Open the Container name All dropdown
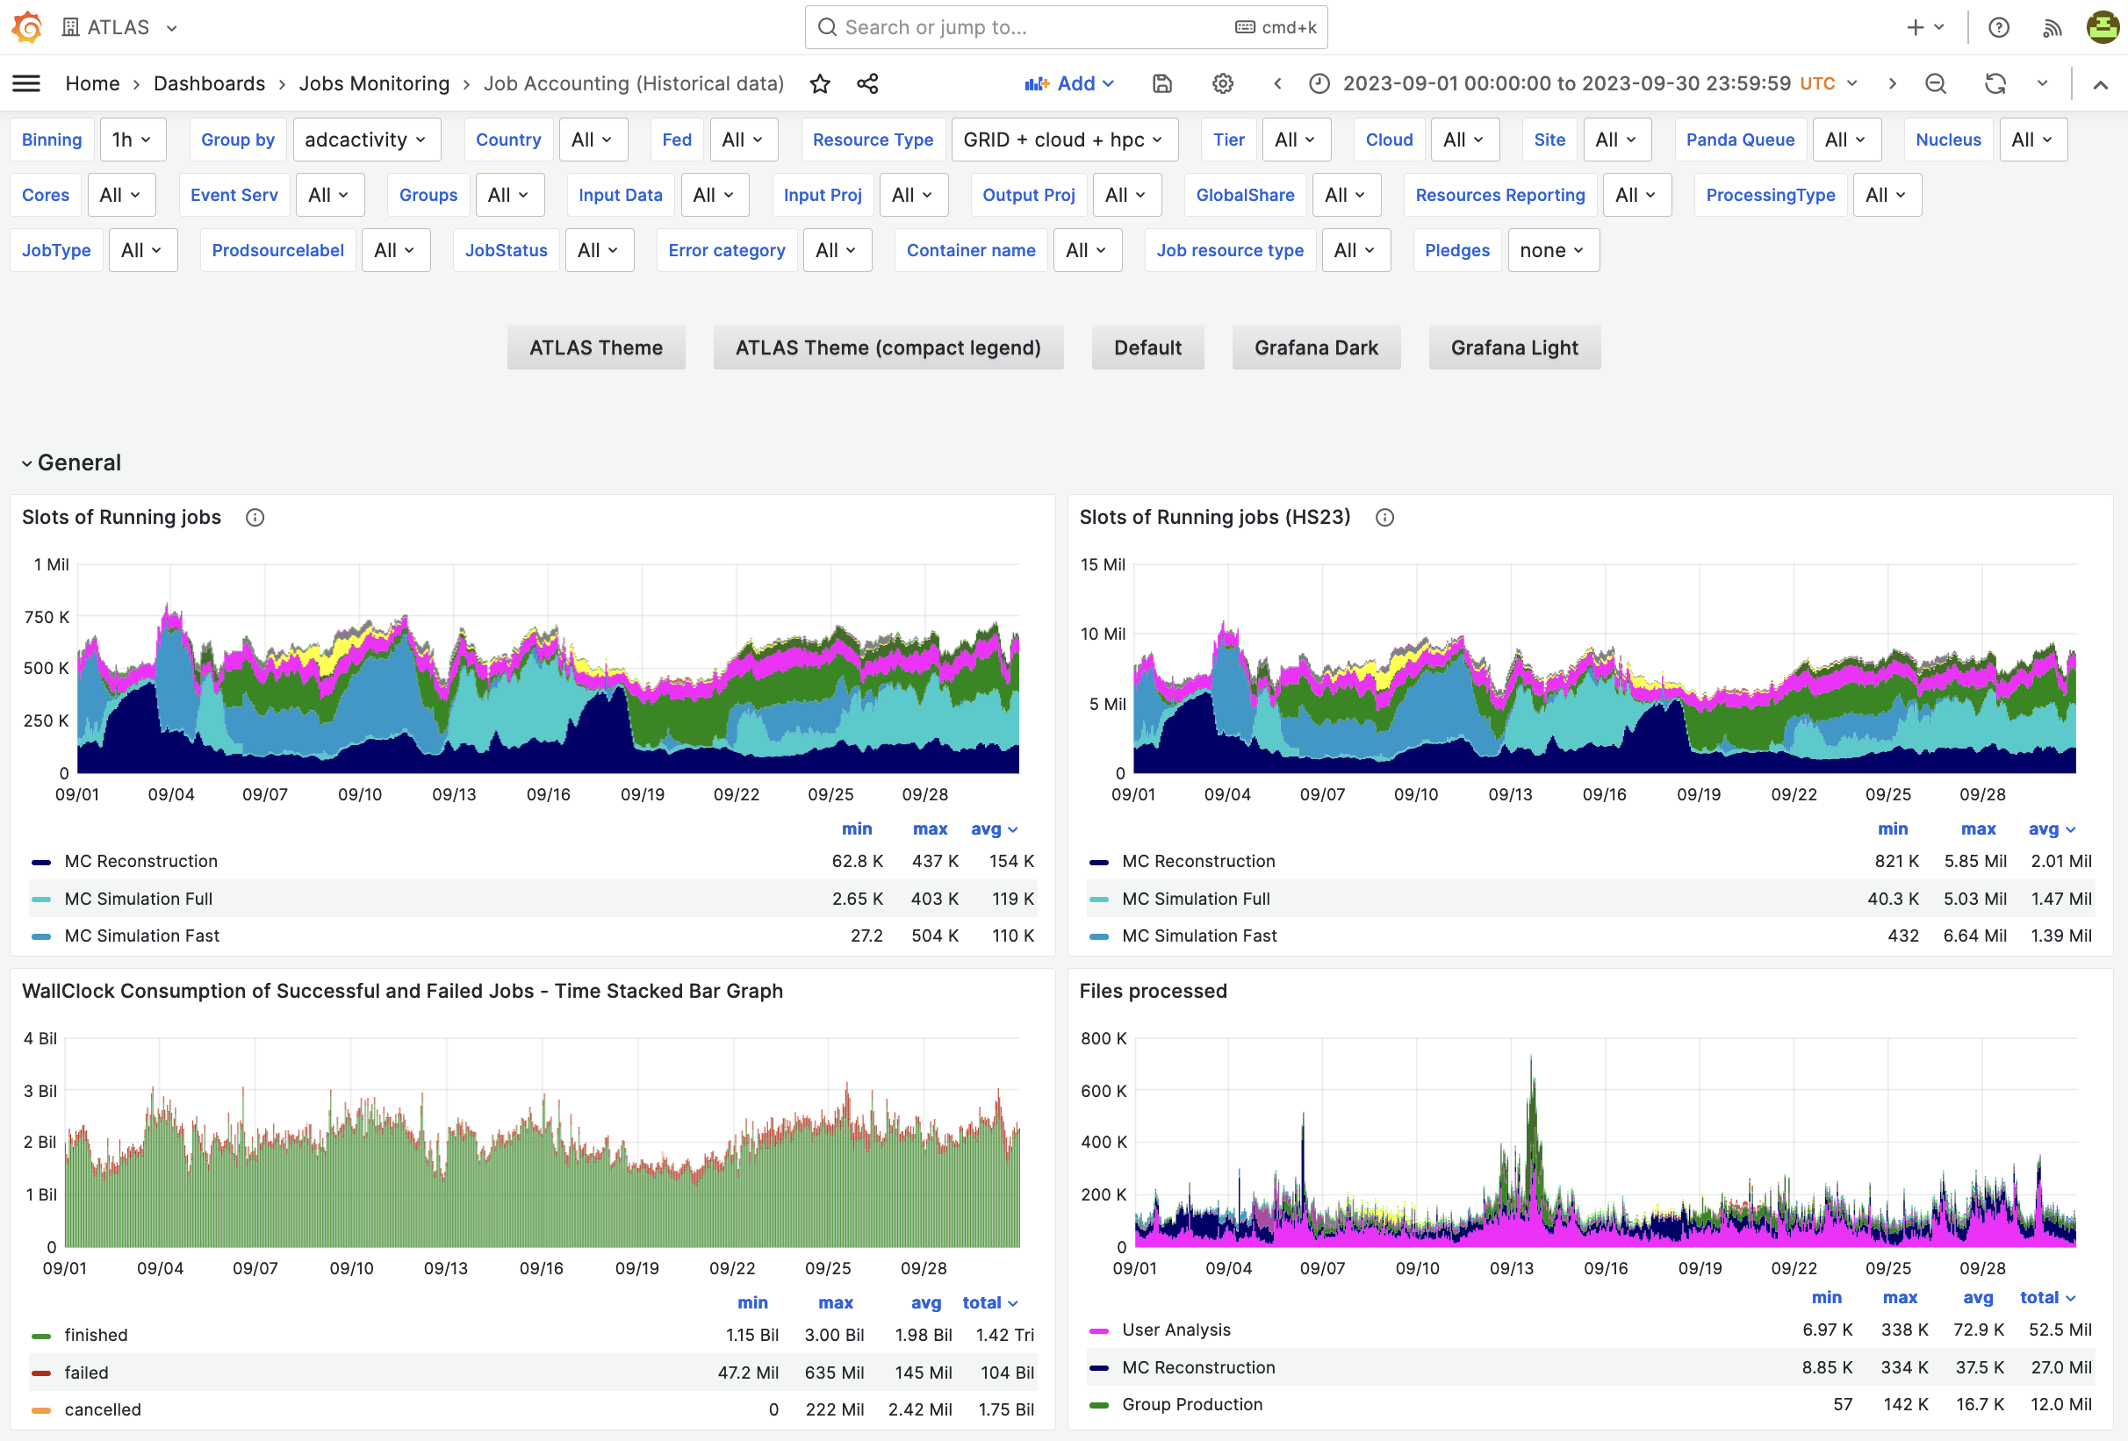The image size is (2128, 1441). 1087,250
